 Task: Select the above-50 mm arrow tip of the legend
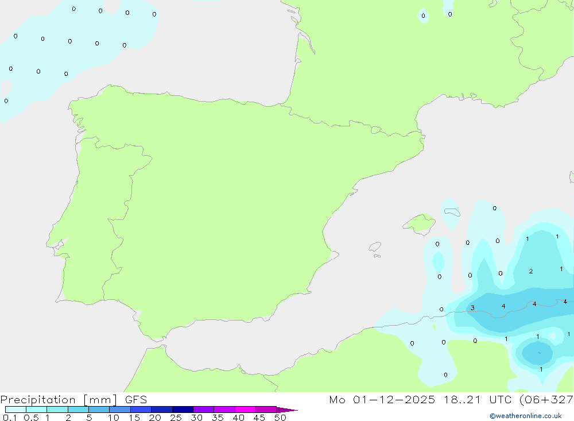pyautogui.click(x=286, y=410)
